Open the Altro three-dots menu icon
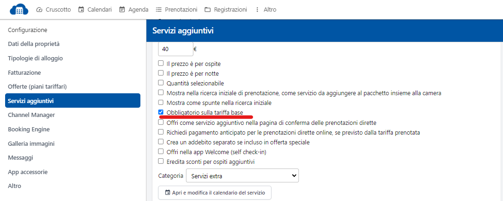Viewport: 503px width, 201px height. click(x=258, y=10)
